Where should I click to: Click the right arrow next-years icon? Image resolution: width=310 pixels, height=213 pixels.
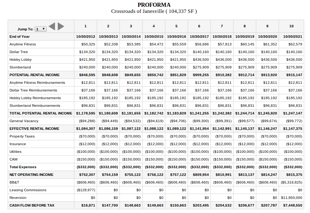61,27
